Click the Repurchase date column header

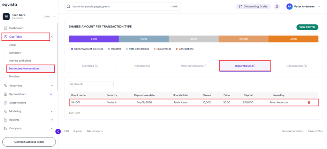pos(144,95)
